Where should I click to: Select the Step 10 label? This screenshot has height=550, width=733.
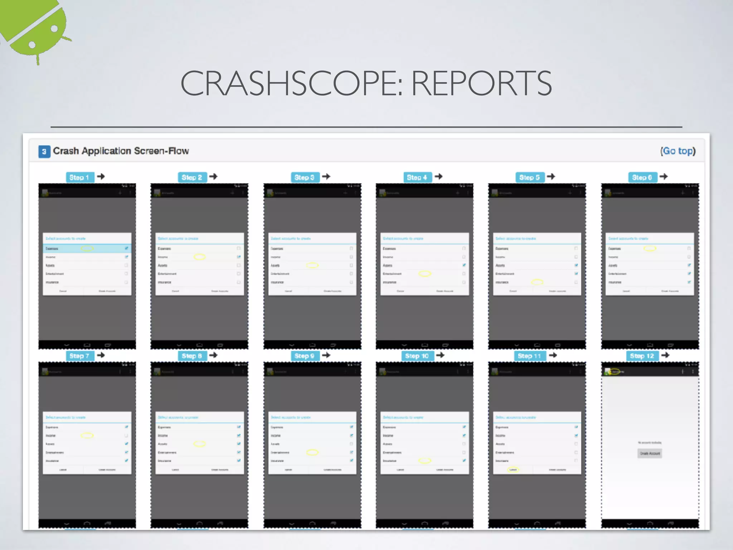(x=417, y=356)
